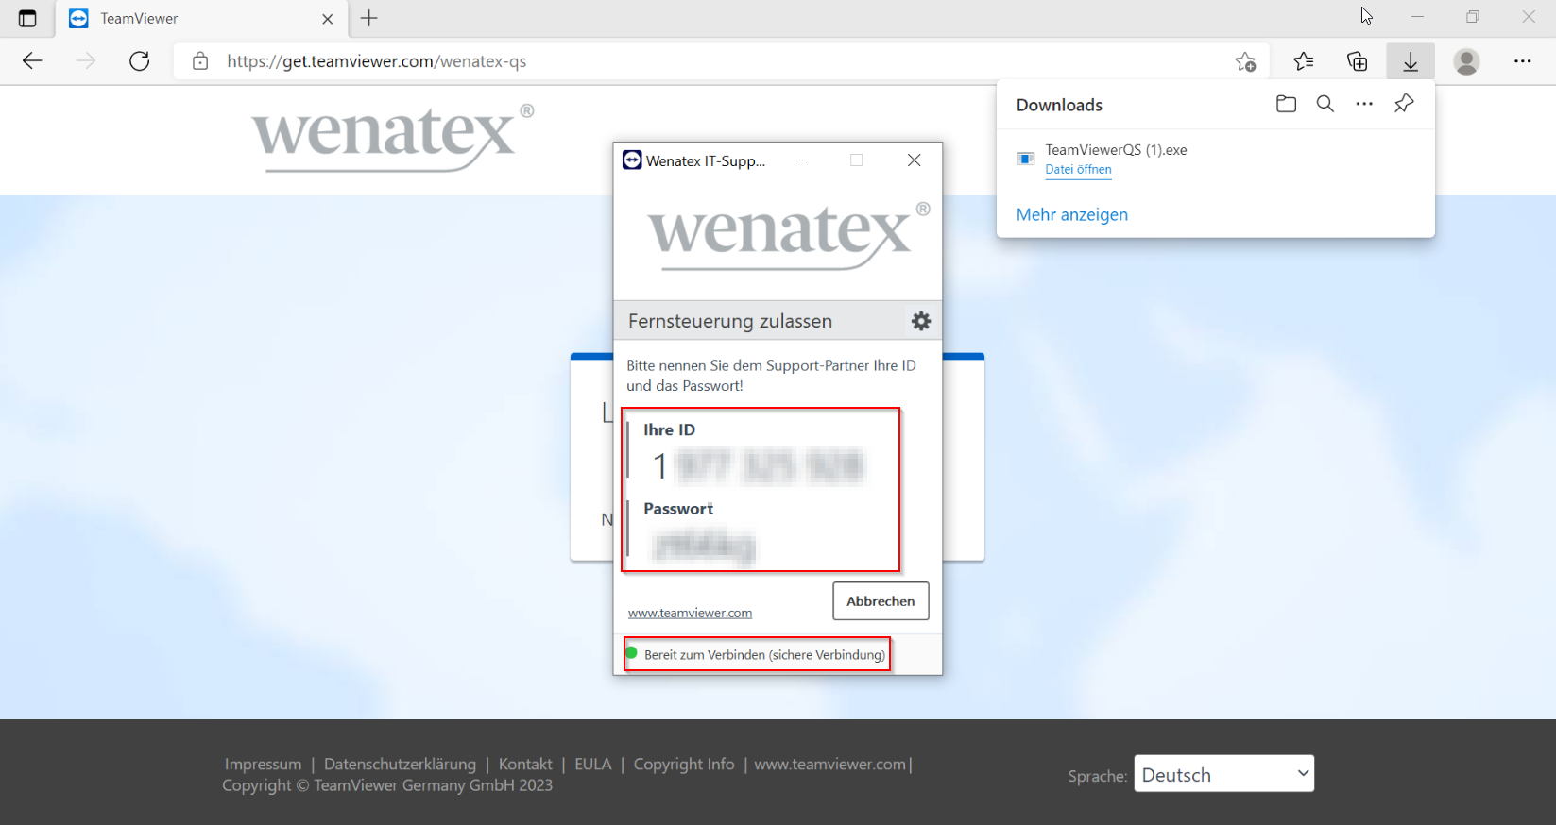Click 'Datei öffnen' link
1556x825 pixels.
1078,170
